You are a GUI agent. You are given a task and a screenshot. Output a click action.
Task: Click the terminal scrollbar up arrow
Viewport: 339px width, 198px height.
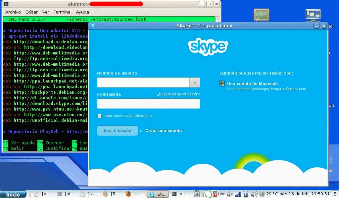tap(218, 19)
